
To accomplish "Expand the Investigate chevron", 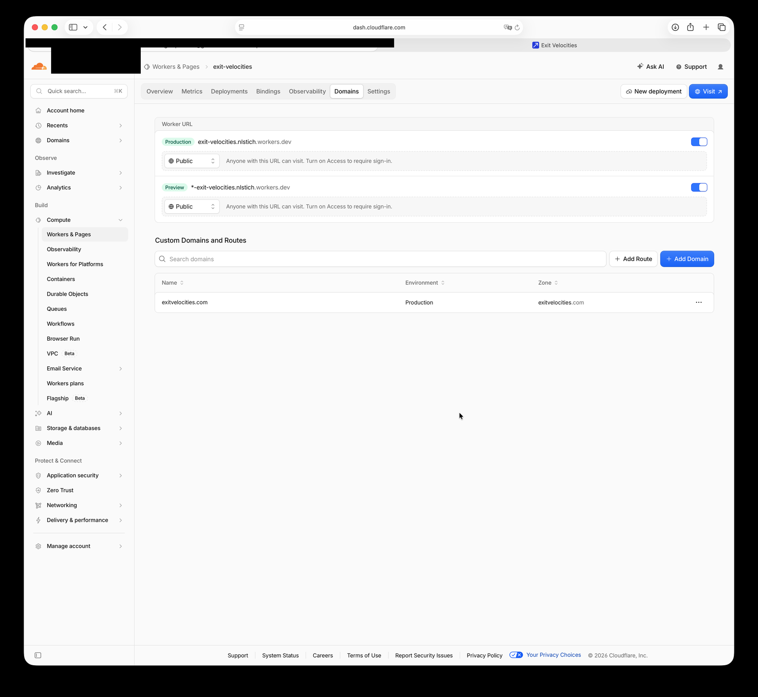I will 120,173.
